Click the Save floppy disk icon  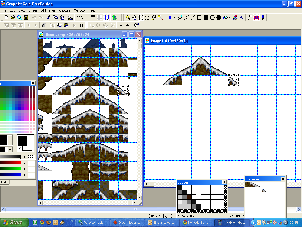tap(26, 17)
